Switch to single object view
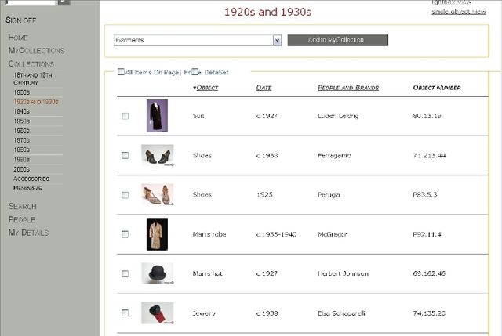This screenshot has width=502, height=336. (x=458, y=12)
